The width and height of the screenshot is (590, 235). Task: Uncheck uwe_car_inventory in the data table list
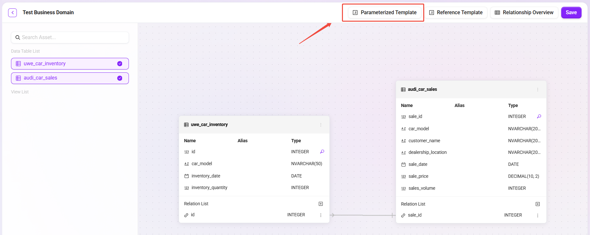pos(119,64)
